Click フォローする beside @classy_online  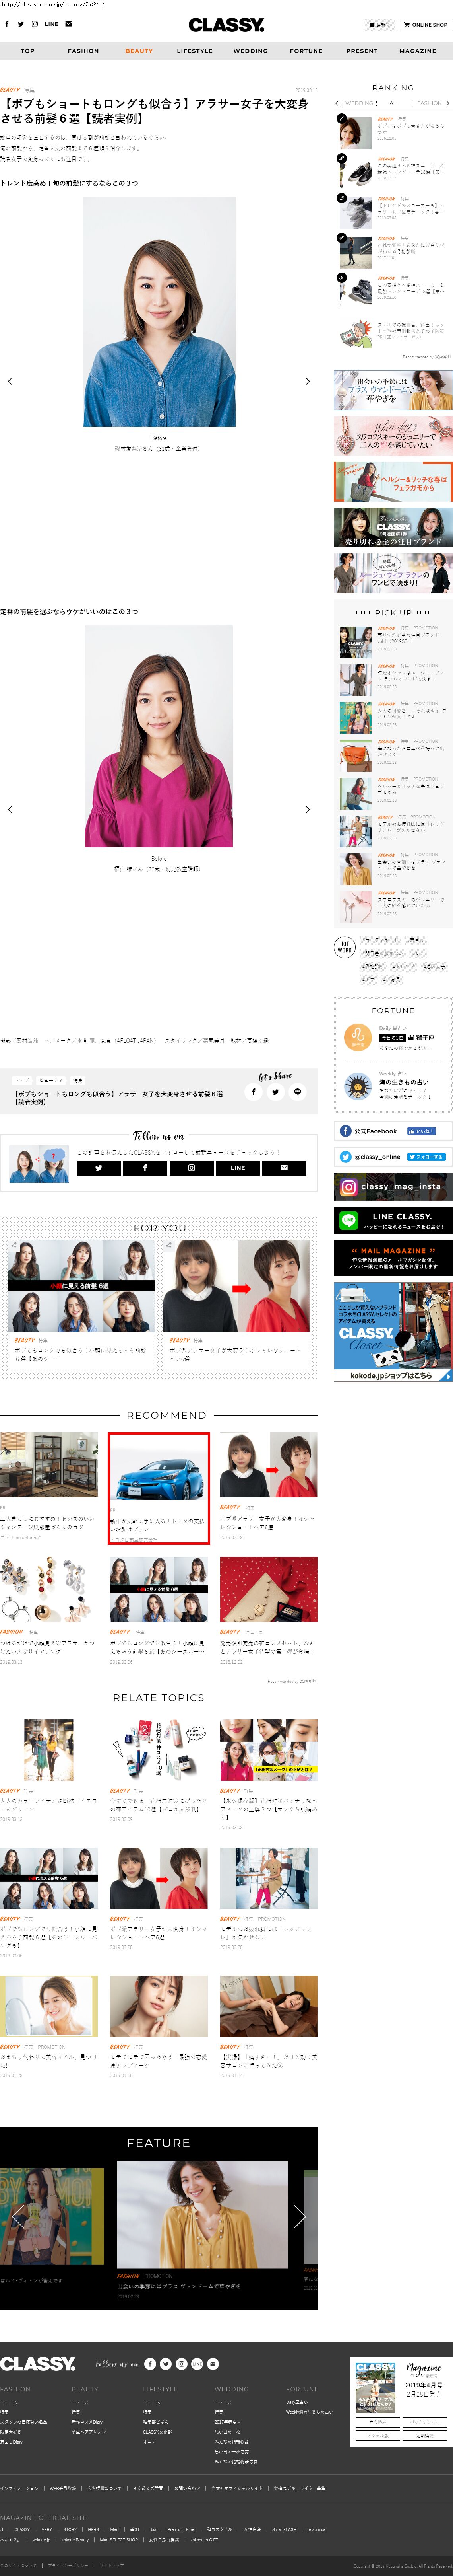(x=426, y=1157)
